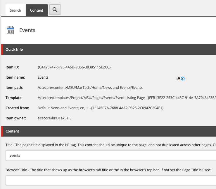Click the Item owner: label
The height and width of the screenshot is (189, 216).
click(16, 118)
